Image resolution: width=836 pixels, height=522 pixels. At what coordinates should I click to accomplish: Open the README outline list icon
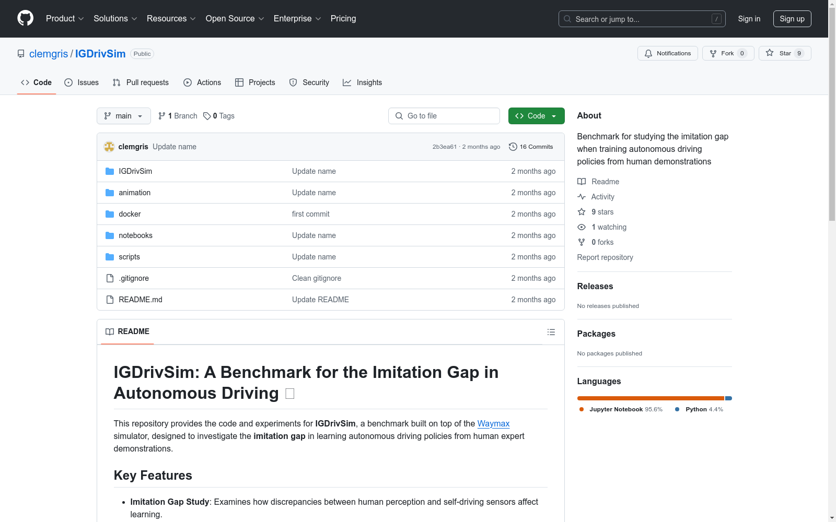pyautogui.click(x=551, y=332)
